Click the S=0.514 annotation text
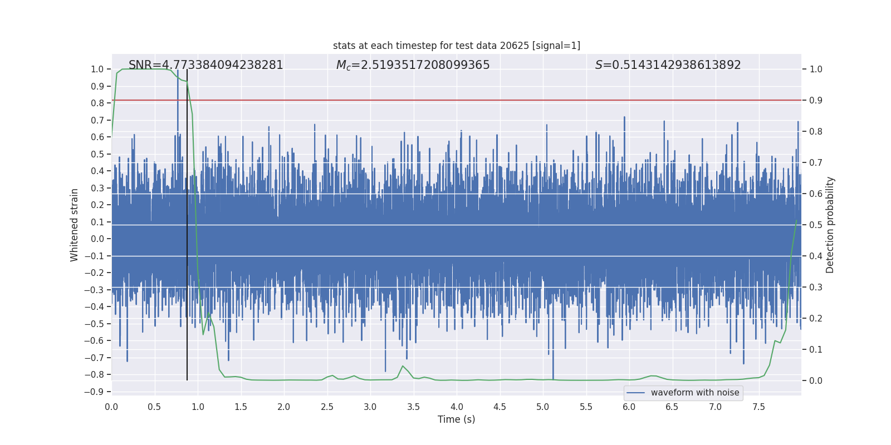The width and height of the screenshot is (891, 445). (668, 65)
